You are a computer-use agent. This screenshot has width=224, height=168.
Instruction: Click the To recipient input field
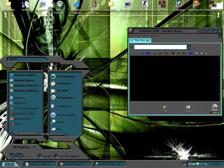pos(160,47)
